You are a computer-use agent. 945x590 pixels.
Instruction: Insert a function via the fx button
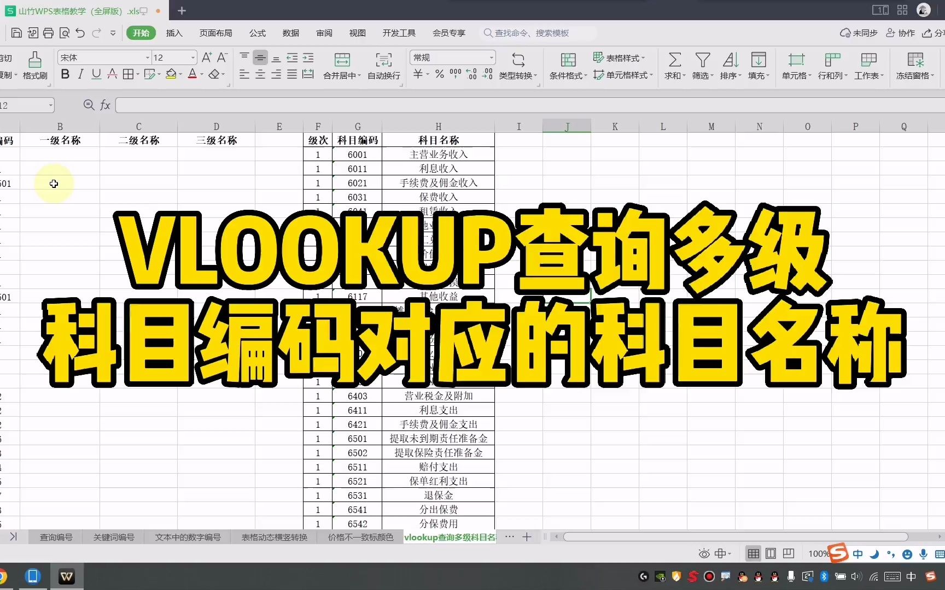(x=105, y=105)
